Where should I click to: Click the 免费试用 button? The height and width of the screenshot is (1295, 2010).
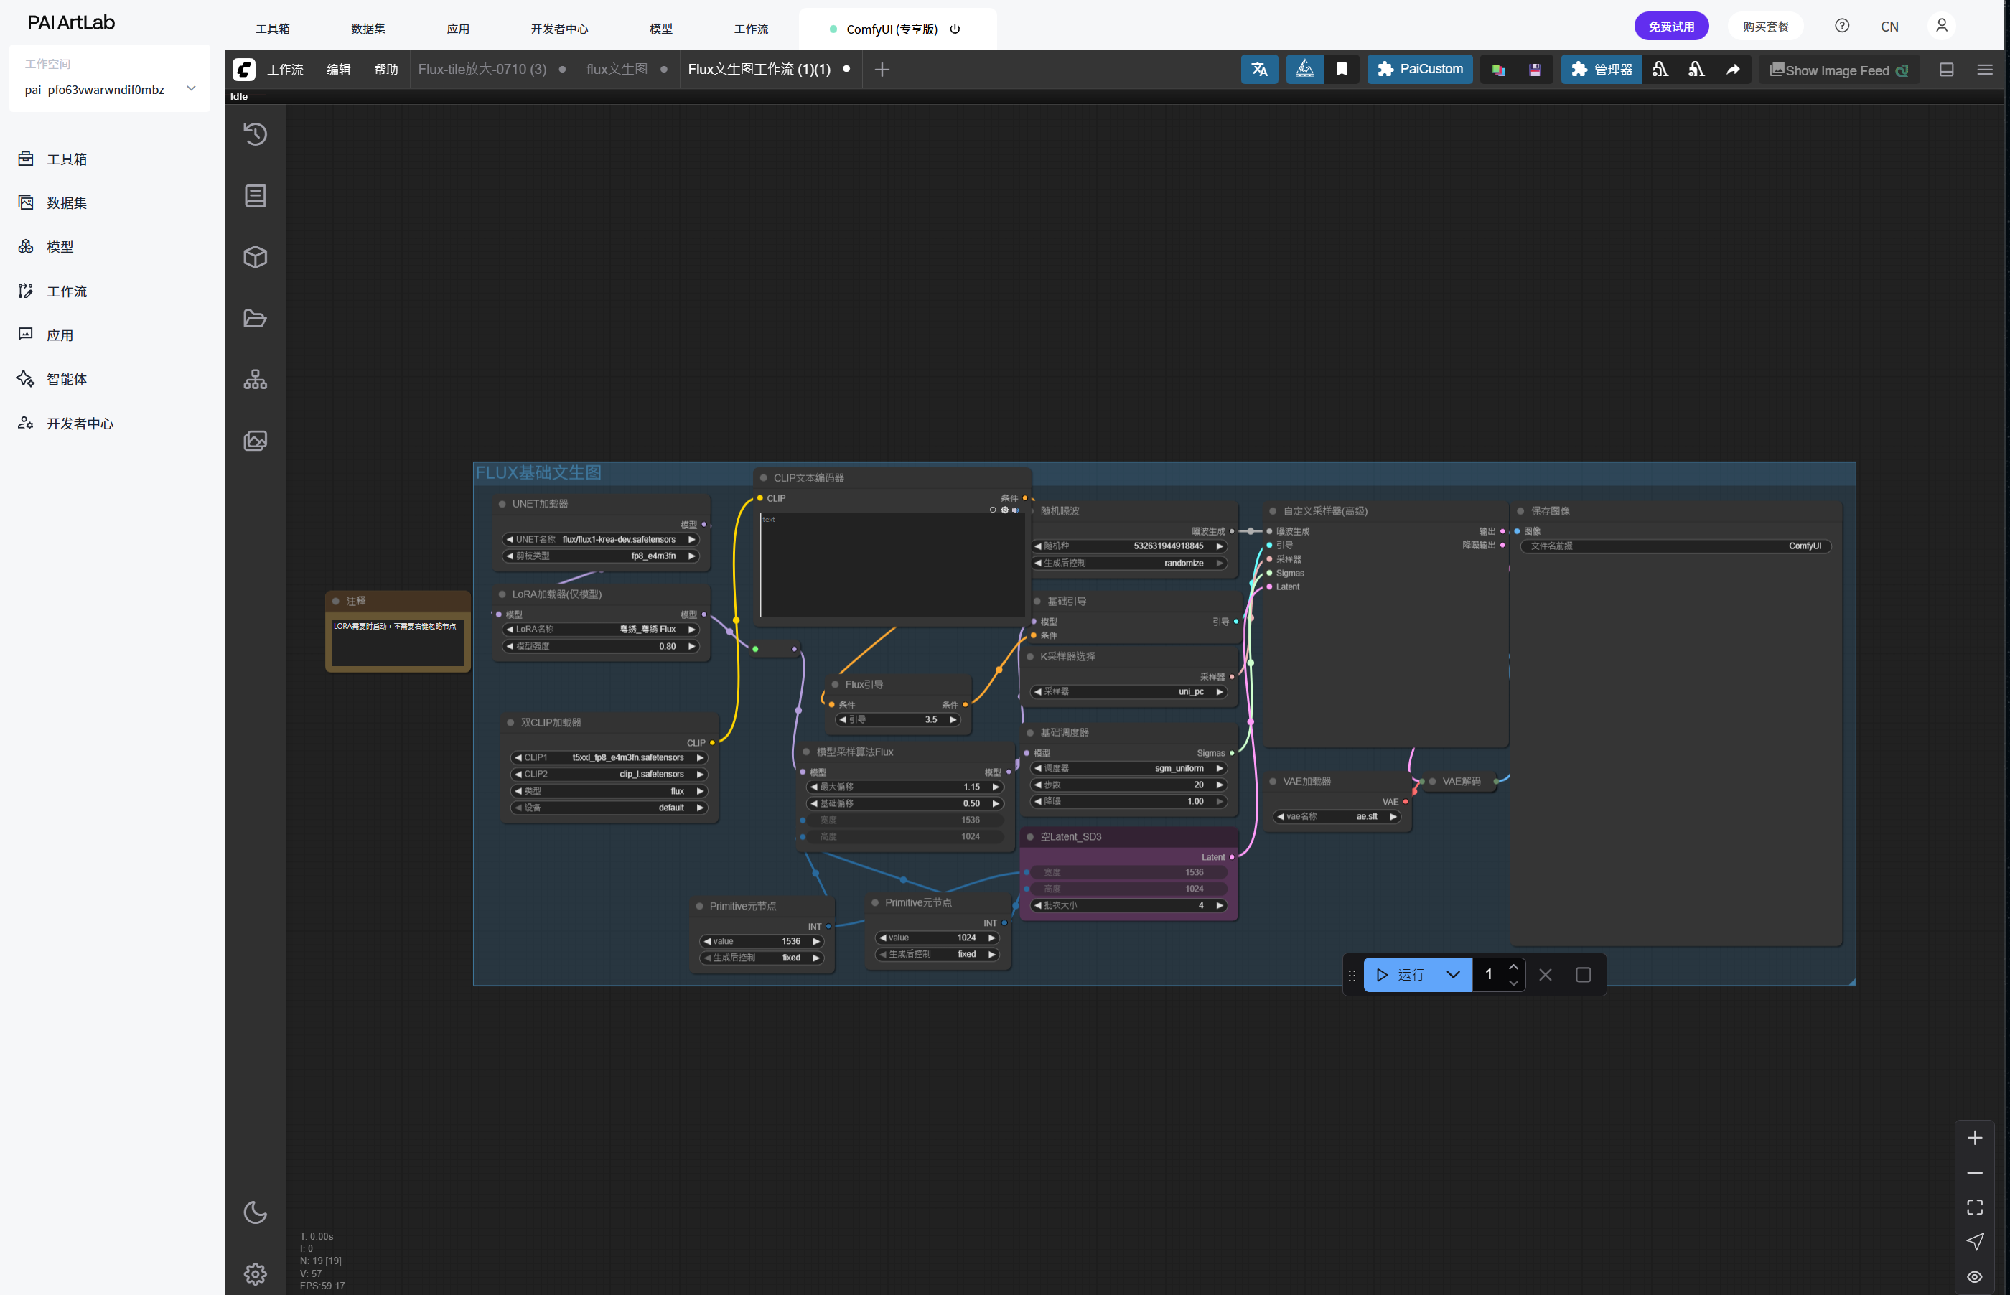tap(1670, 26)
